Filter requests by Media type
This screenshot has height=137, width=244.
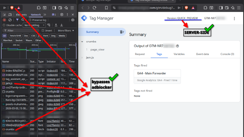pos(62,36)
